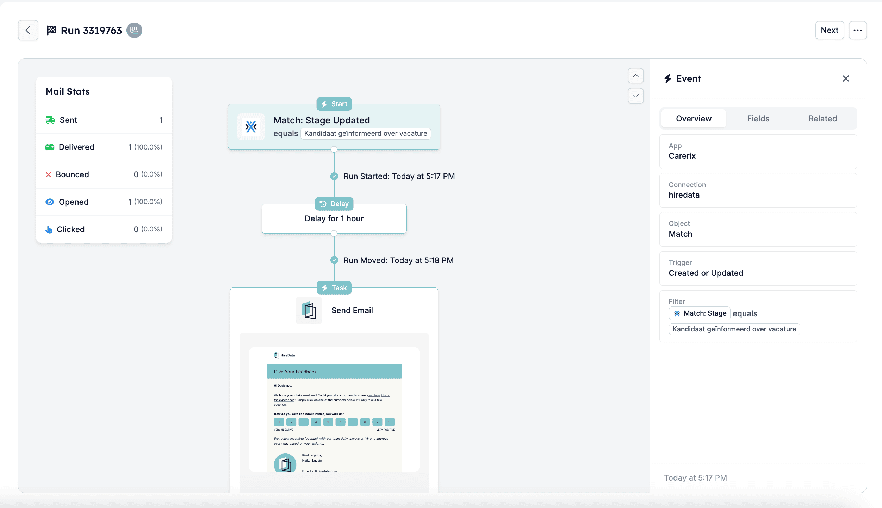Viewport: 882px width, 508px height.
Task: Click the checkered flag icon beside Run 3319763
Action: click(x=51, y=30)
